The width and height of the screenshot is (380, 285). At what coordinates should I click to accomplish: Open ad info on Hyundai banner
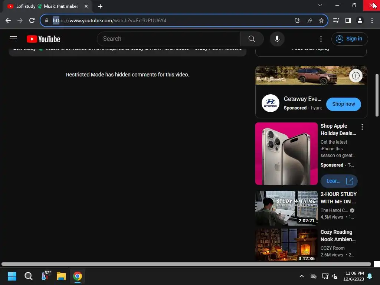(356, 76)
